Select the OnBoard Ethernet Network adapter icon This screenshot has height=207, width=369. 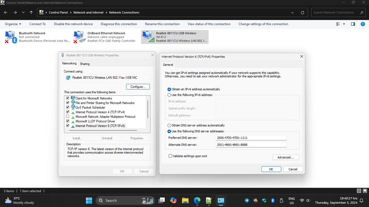click(x=79, y=37)
